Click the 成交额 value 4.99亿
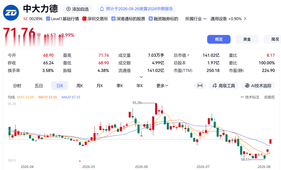 click(x=158, y=63)
